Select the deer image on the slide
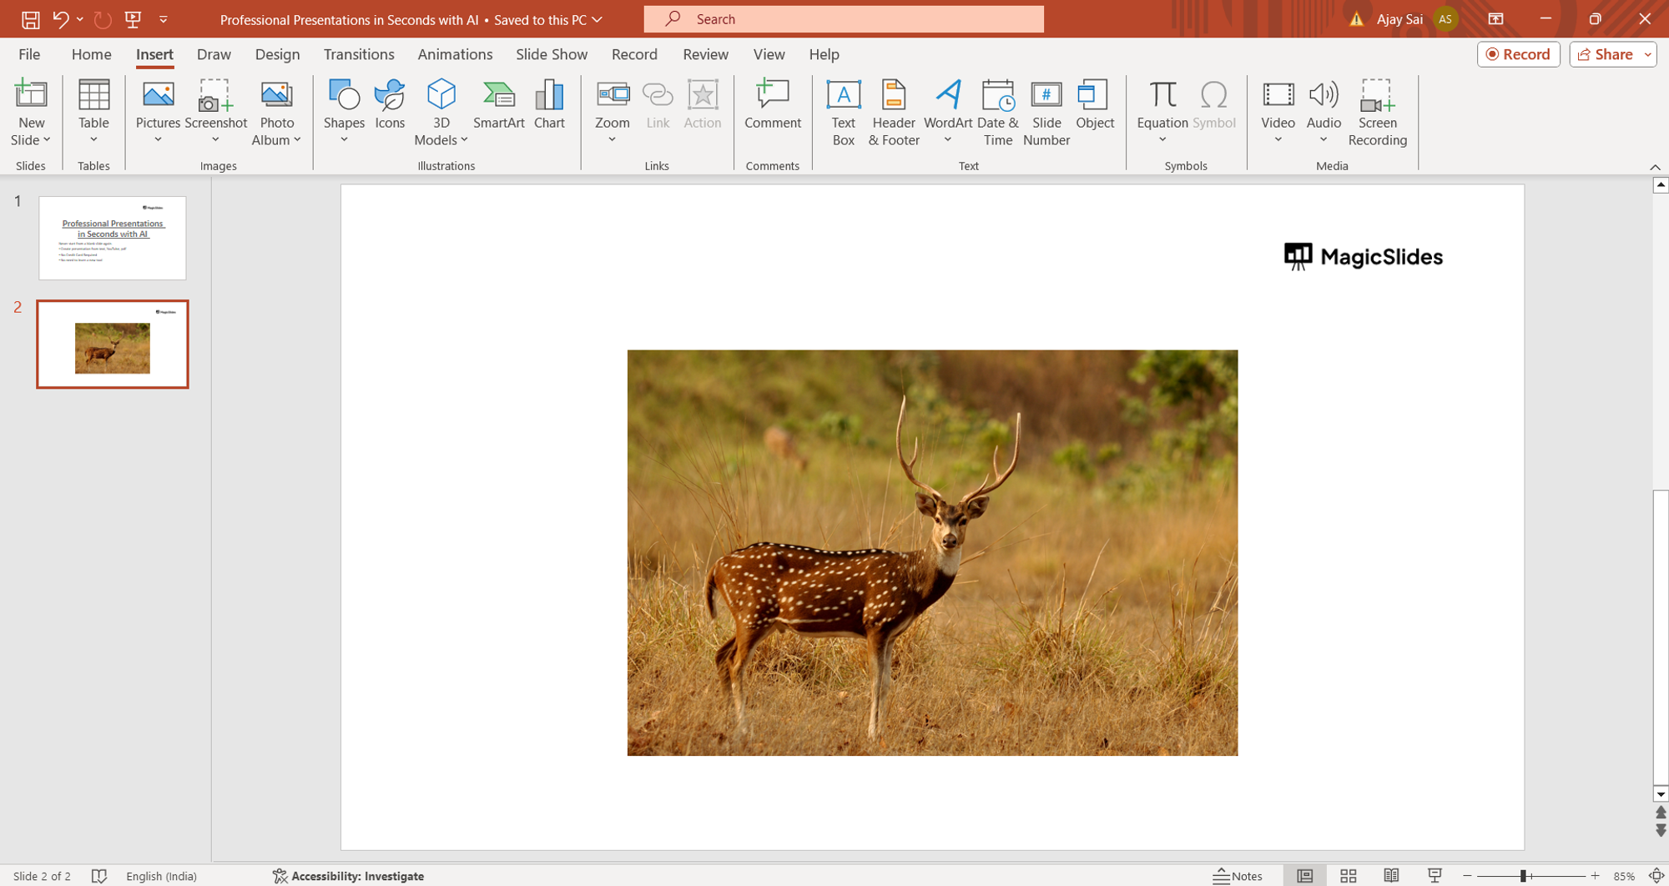The height and width of the screenshot is (886, 1669). [x=932, y=552]
